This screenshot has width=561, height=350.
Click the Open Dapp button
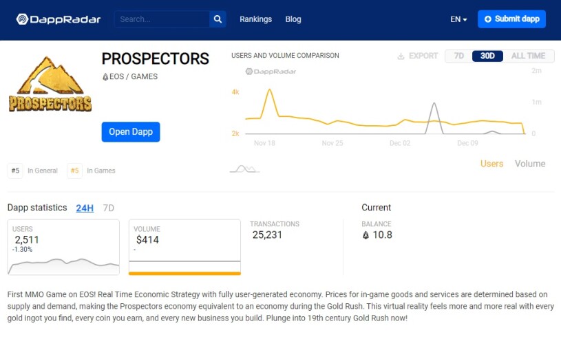pos(131,132)
